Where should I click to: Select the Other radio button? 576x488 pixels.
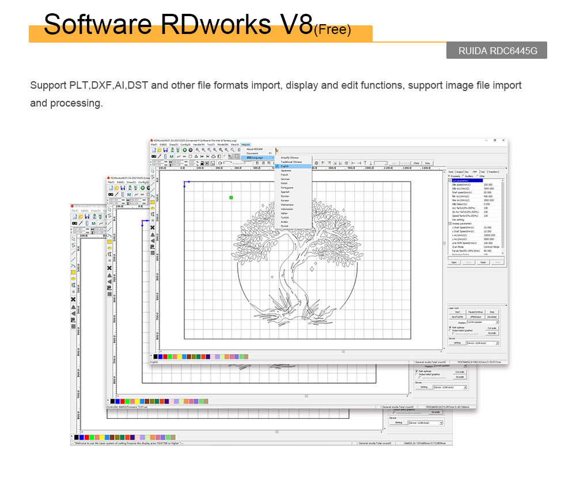(477, 176)
